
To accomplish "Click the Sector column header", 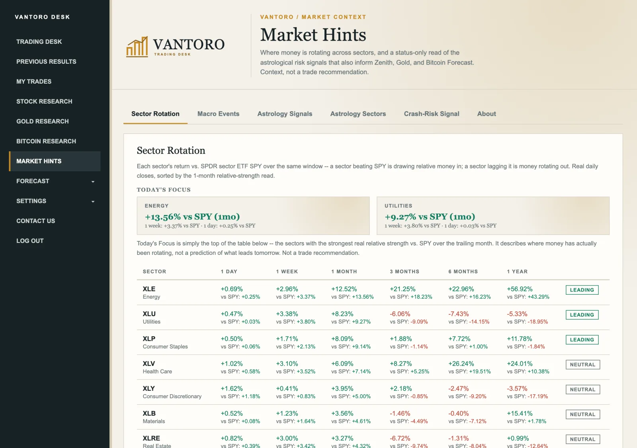I will (x=154, y=272).
